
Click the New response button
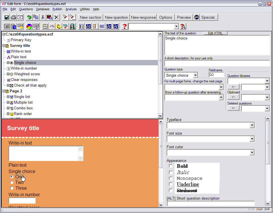[143, 17]
